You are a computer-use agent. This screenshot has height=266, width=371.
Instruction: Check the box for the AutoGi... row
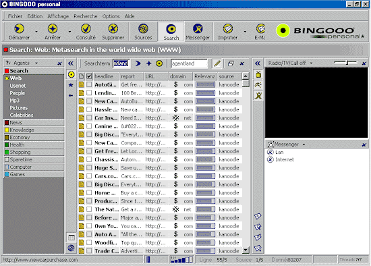[89, 84]
